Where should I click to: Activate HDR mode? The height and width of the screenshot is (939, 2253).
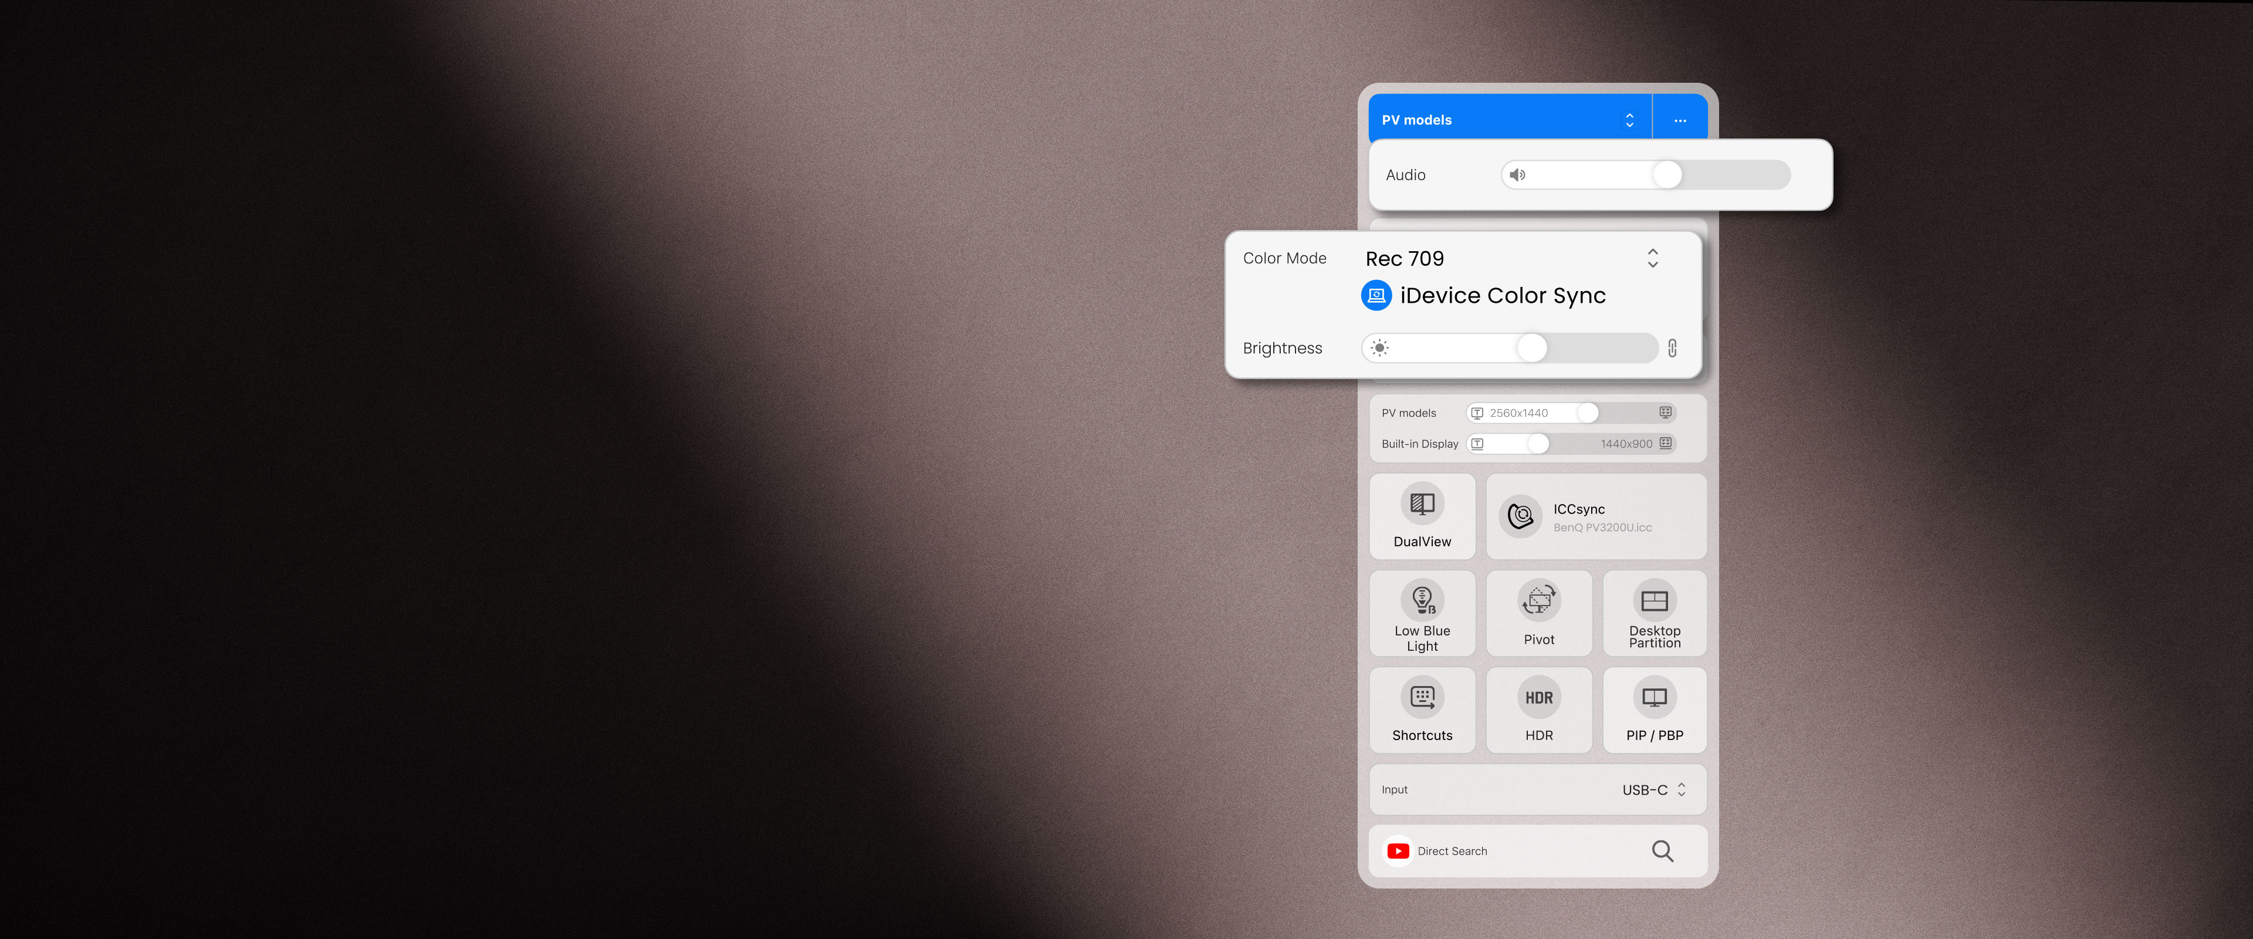(1538, 710)
